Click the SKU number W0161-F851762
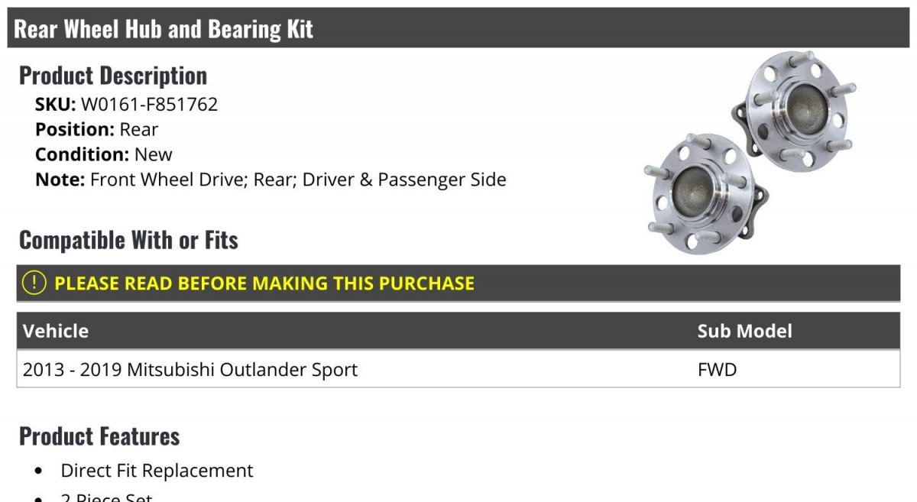The width and height of the screenshot is (917, 502). (x=149, y=105)
